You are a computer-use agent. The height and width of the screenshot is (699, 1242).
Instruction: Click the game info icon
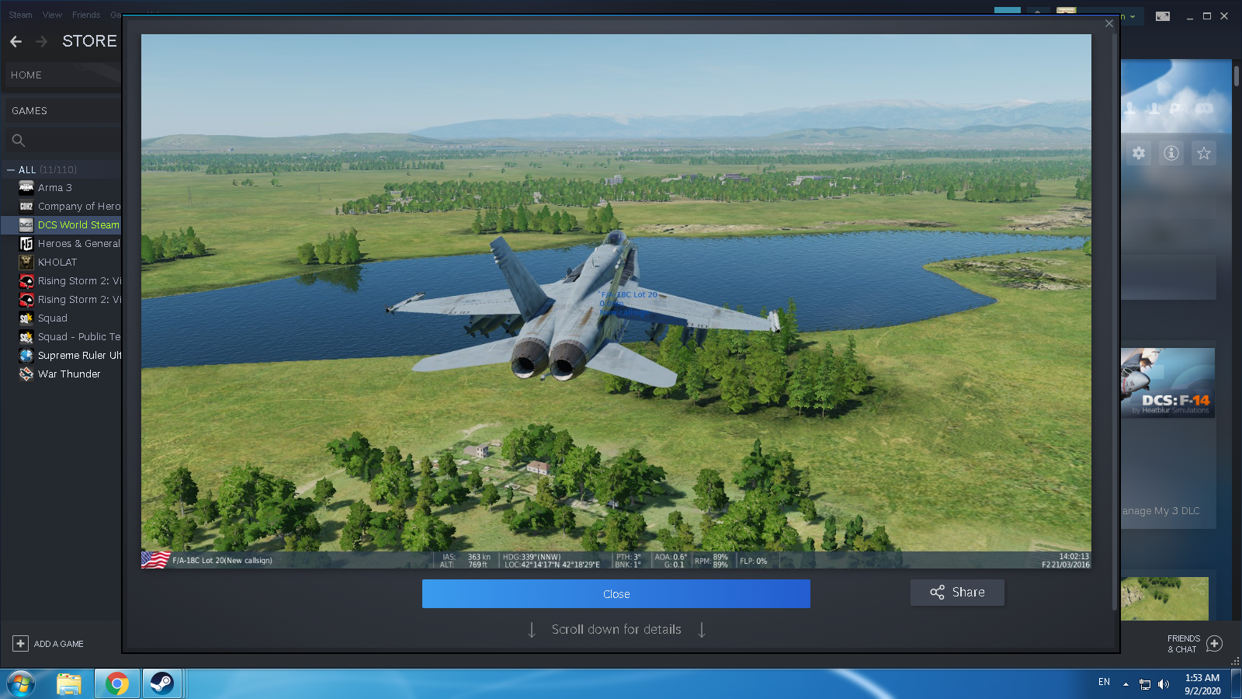[x=1171, y=153]
